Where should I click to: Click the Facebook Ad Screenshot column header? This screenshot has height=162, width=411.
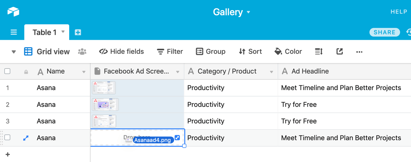point(137,71)
